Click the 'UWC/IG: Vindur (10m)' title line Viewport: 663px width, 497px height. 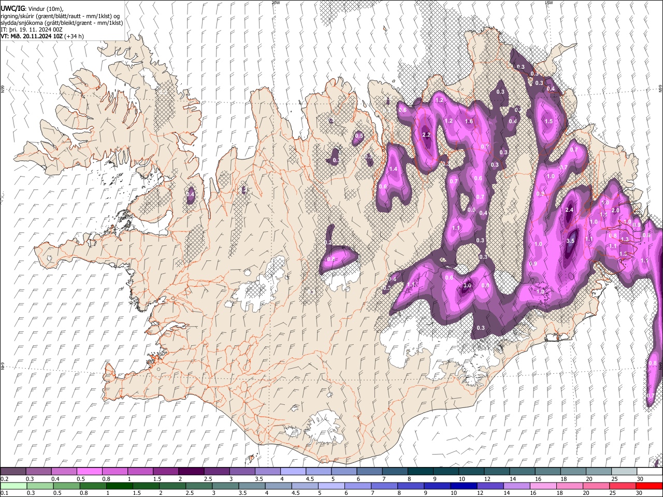[32, 8]
